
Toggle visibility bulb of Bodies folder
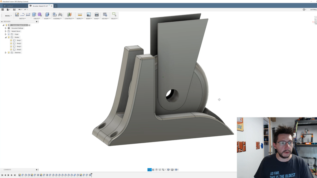(9, 37)
